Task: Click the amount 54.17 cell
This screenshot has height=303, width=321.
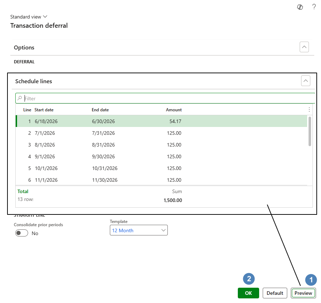Action: [x=175, y=121]
